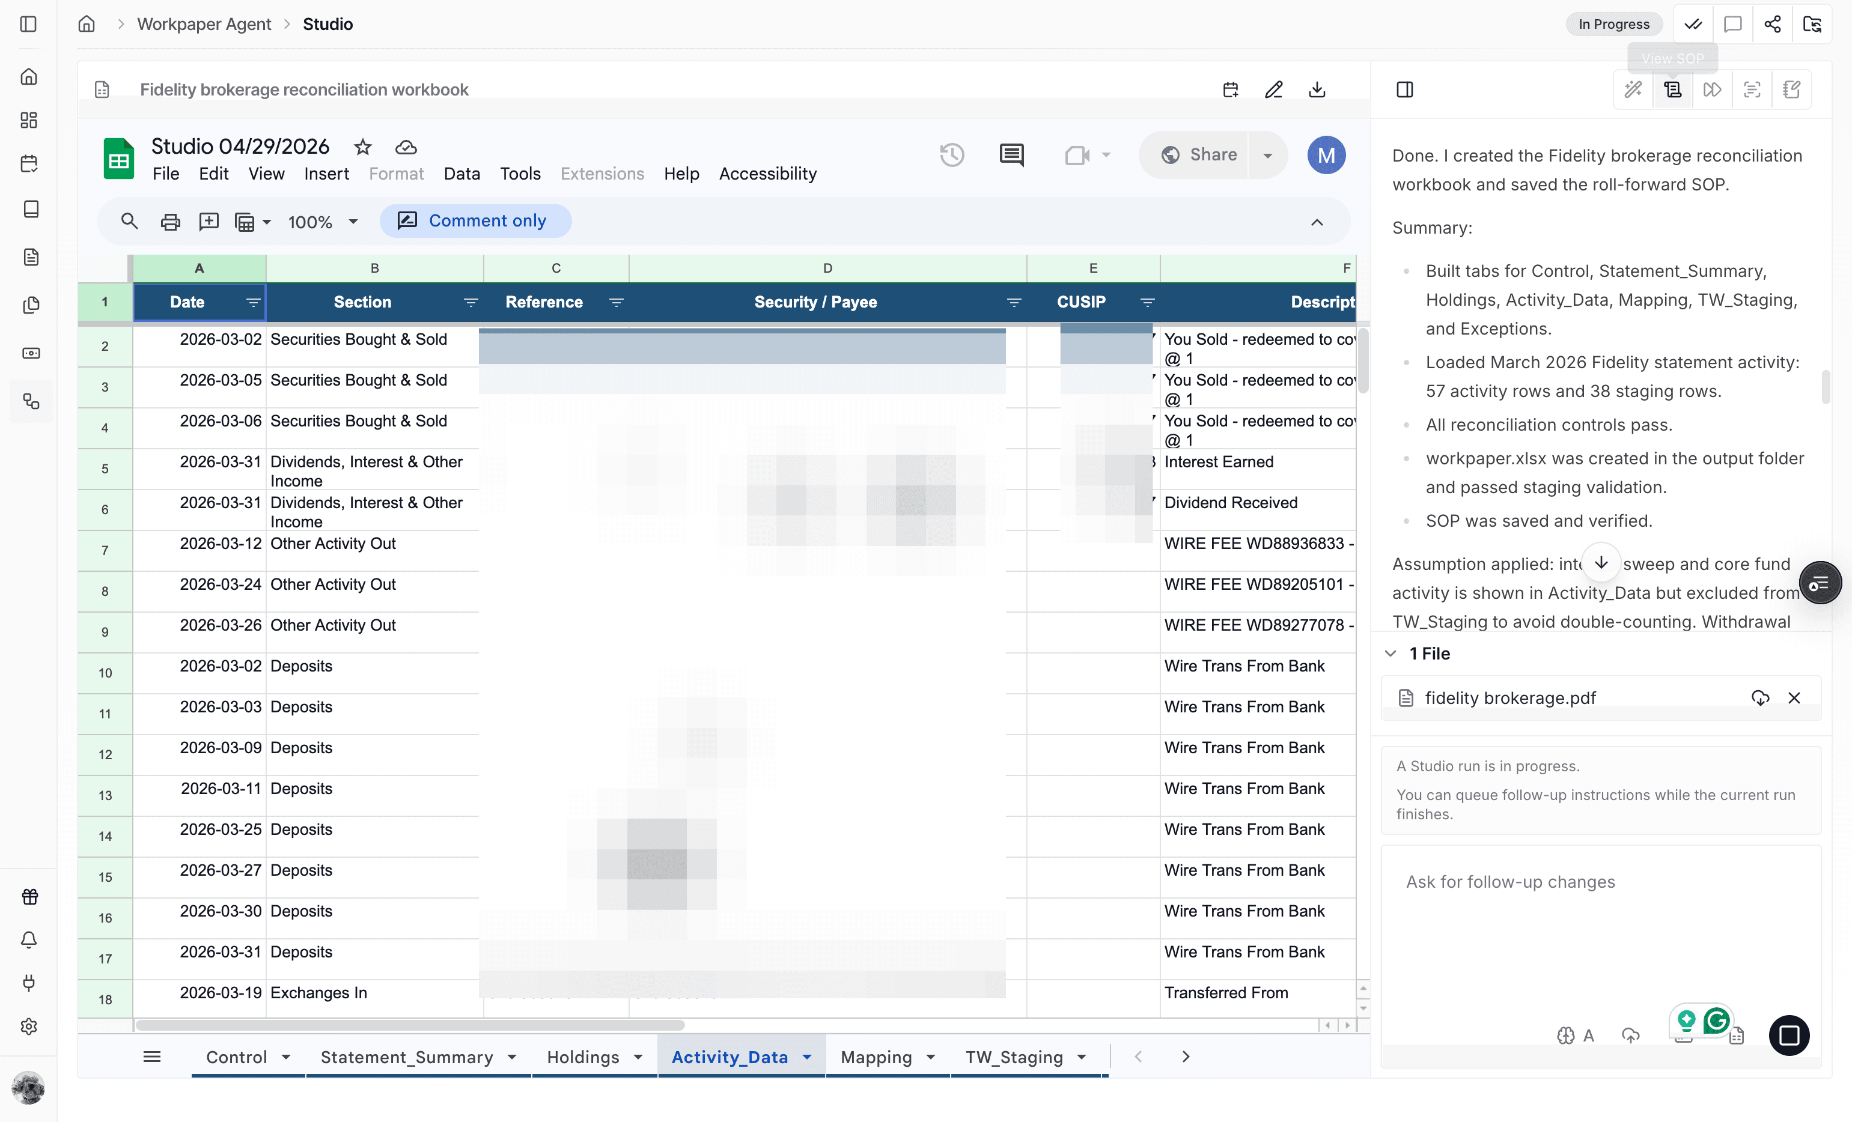
Task: Click the fast-forward icon in panel toolbar
Action: [x=1712, y=89]
